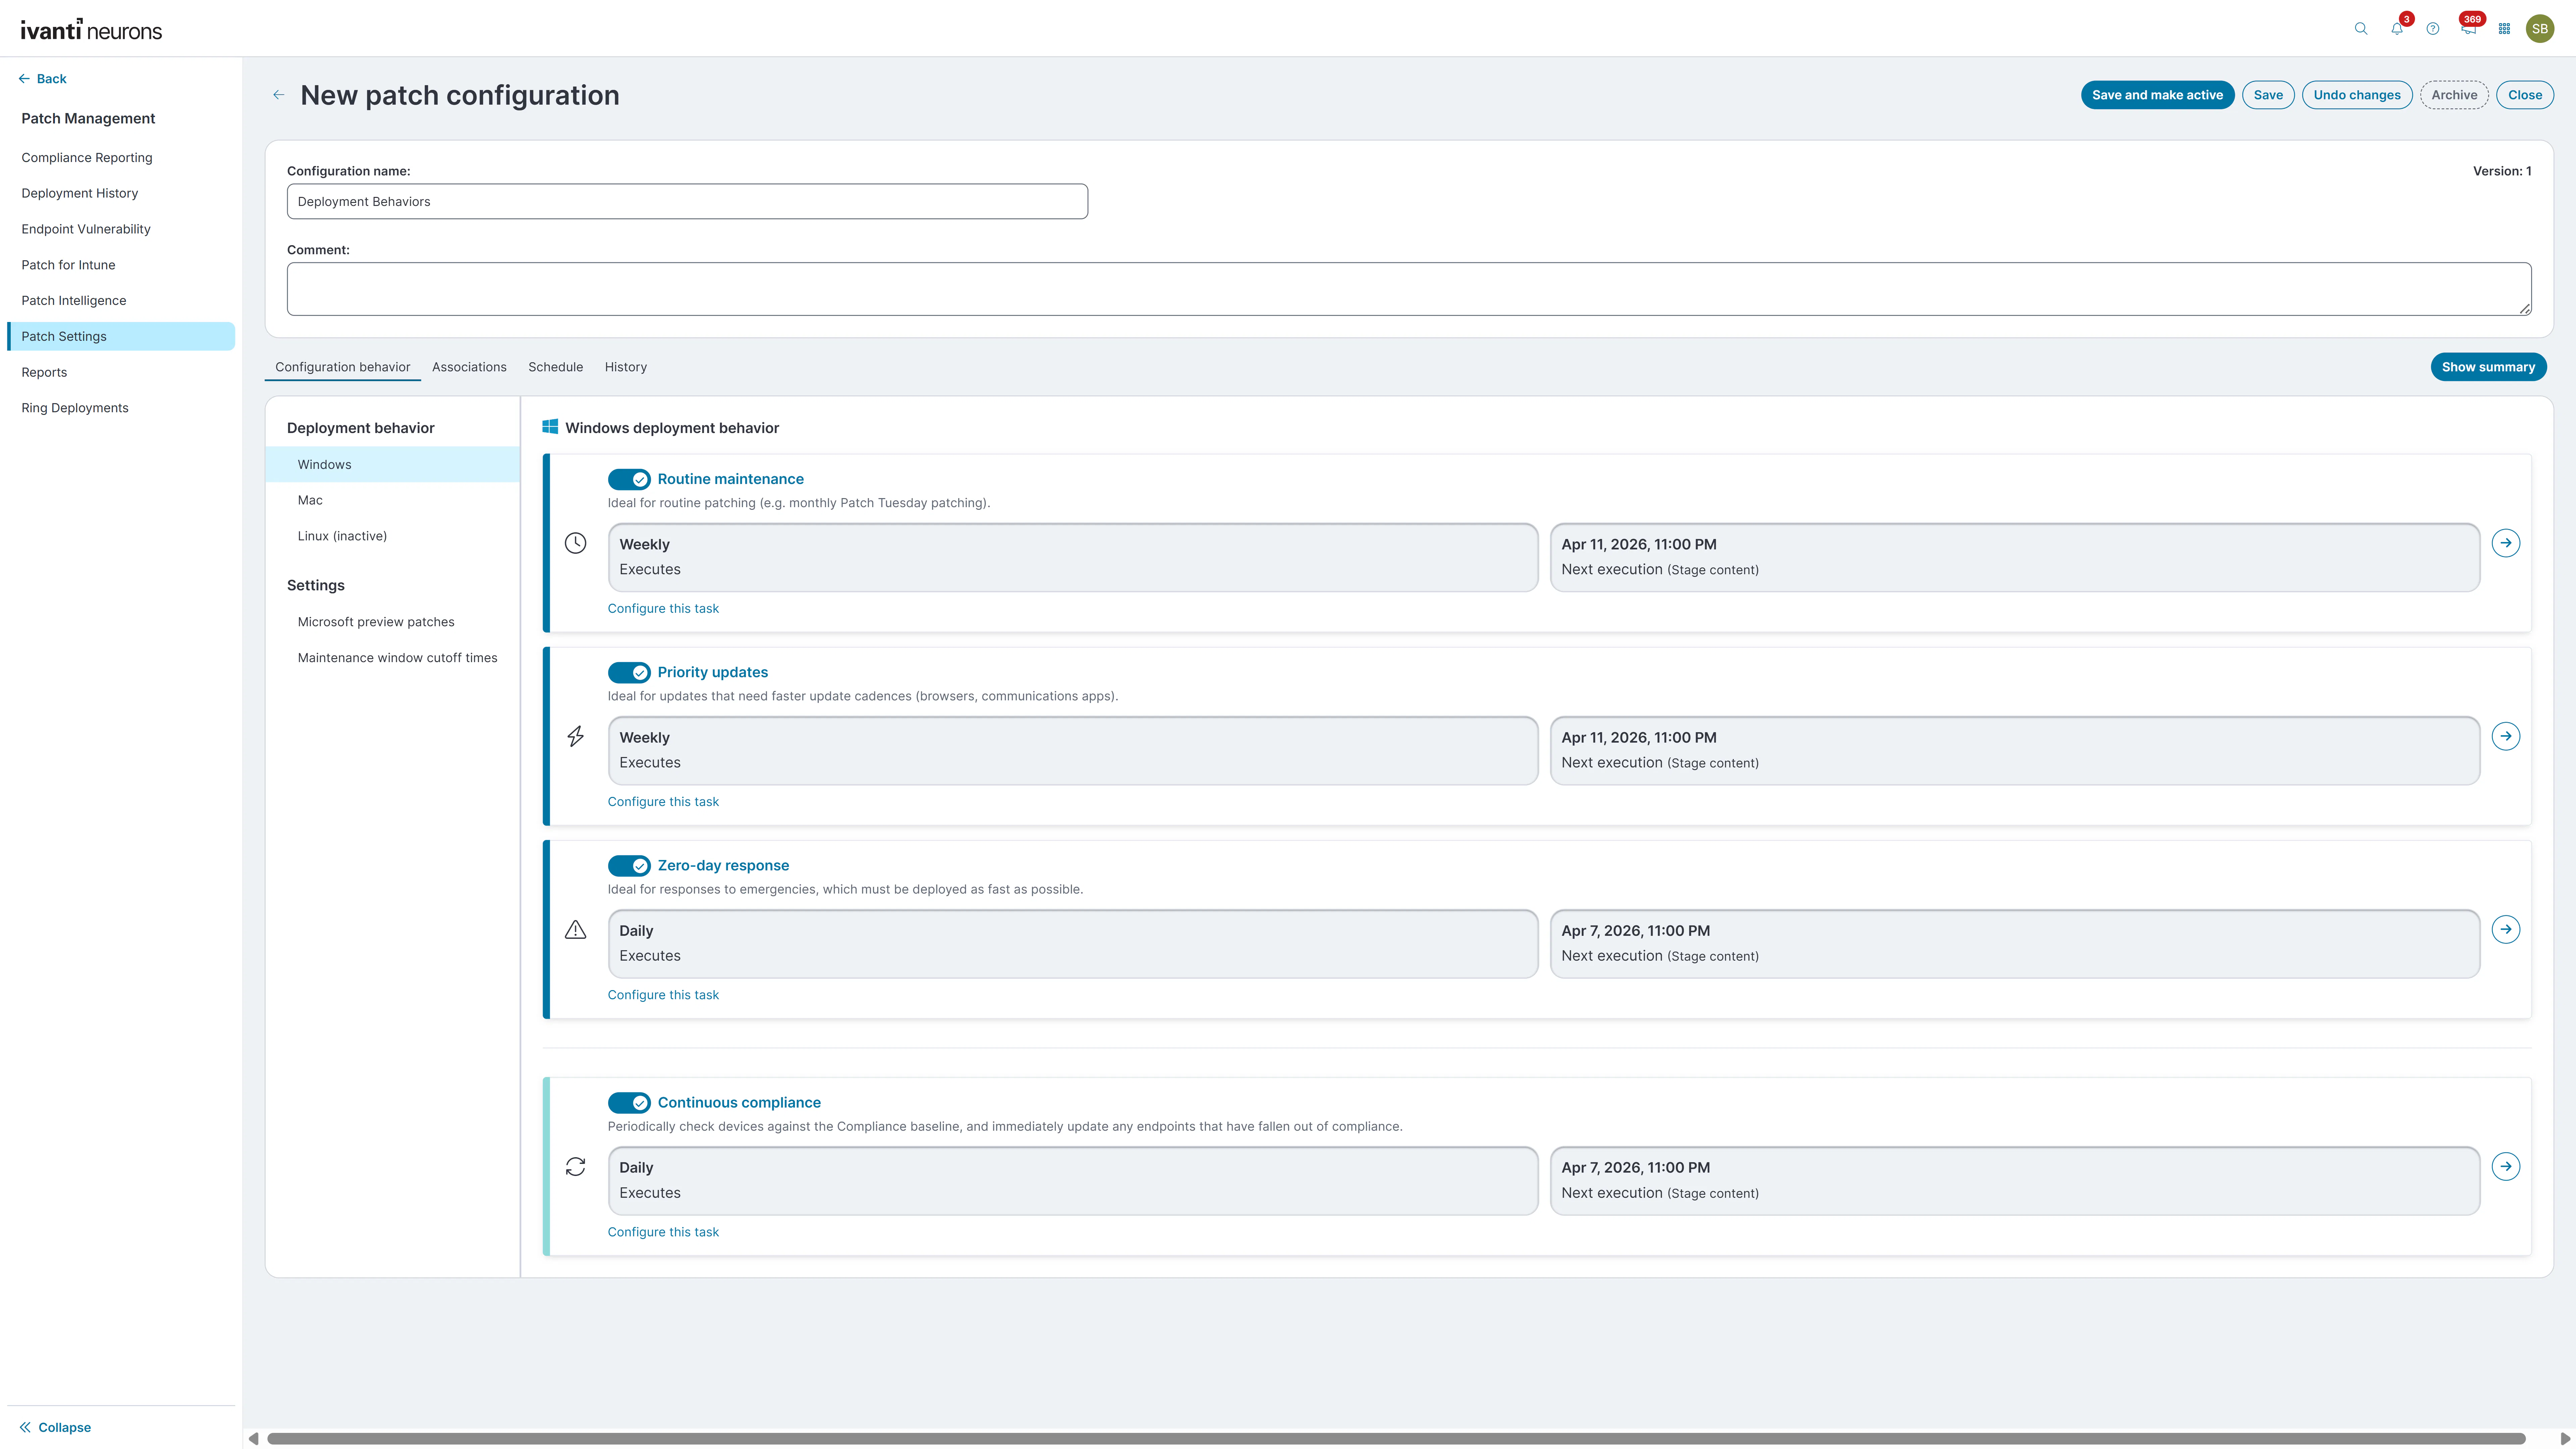
Task: Click the Show summary button
Action: click(x=2488, y=367)
